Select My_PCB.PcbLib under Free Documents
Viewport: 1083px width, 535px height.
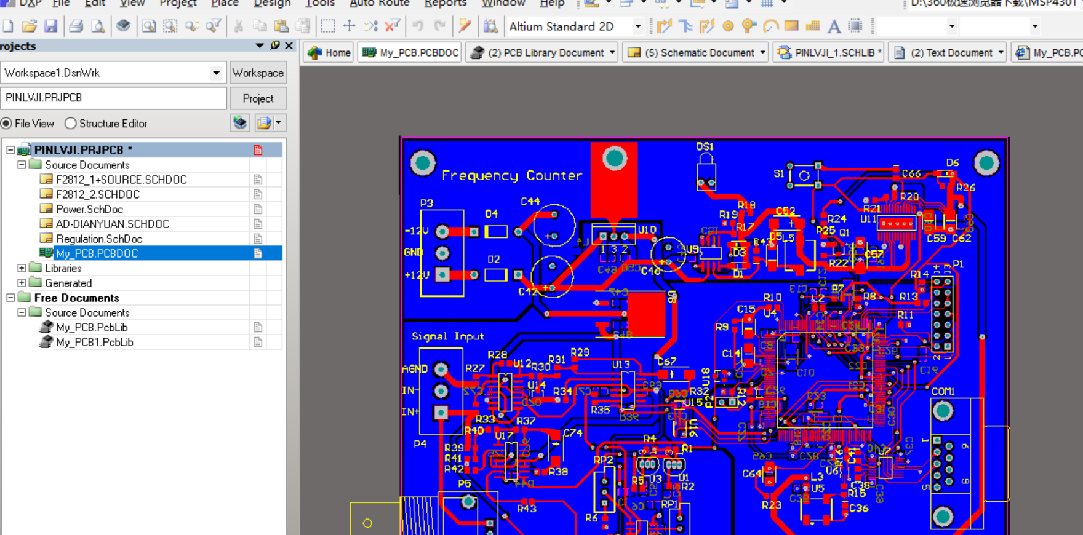92,327
